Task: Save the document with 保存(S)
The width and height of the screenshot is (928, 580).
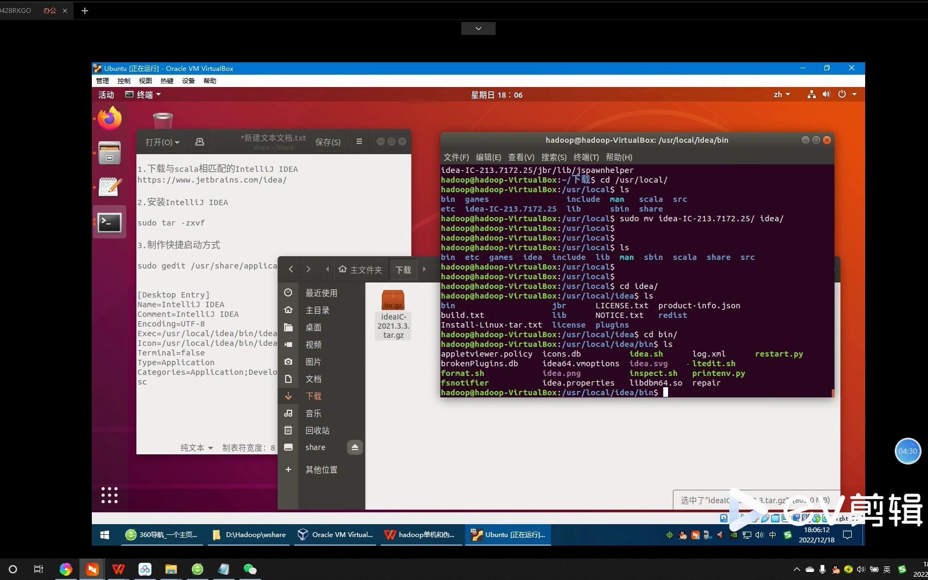Action: 328,142
